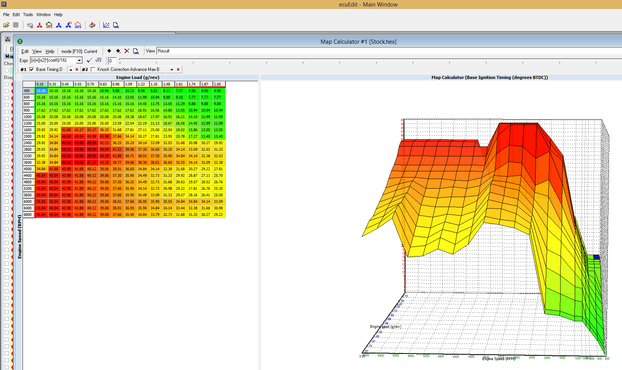Select the 15.16 cell at 400 RPM
Viewport: 622px width, 370px height.
41,91
